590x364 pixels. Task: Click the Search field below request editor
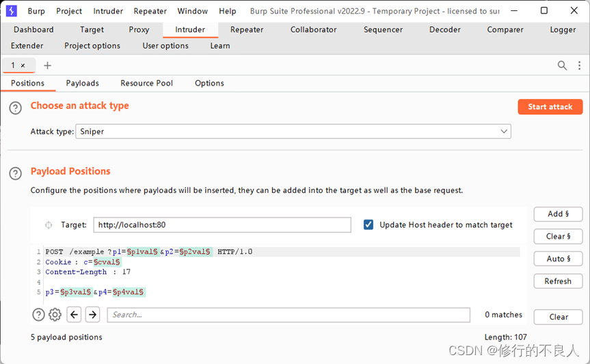pyautogui.click(x=289, y=315)
